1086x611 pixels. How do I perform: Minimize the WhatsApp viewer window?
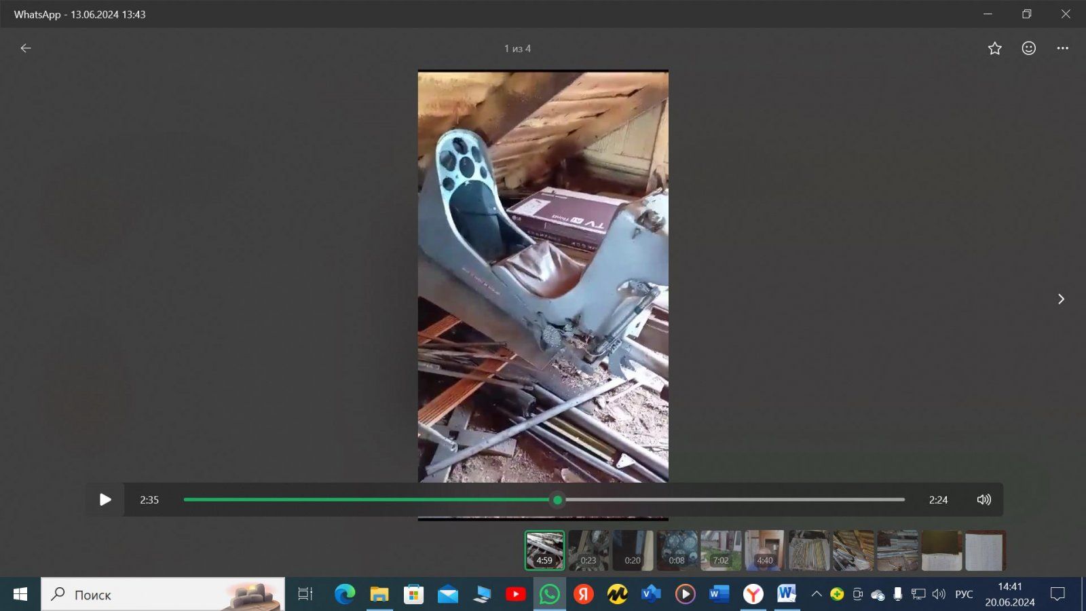point(988,14)
